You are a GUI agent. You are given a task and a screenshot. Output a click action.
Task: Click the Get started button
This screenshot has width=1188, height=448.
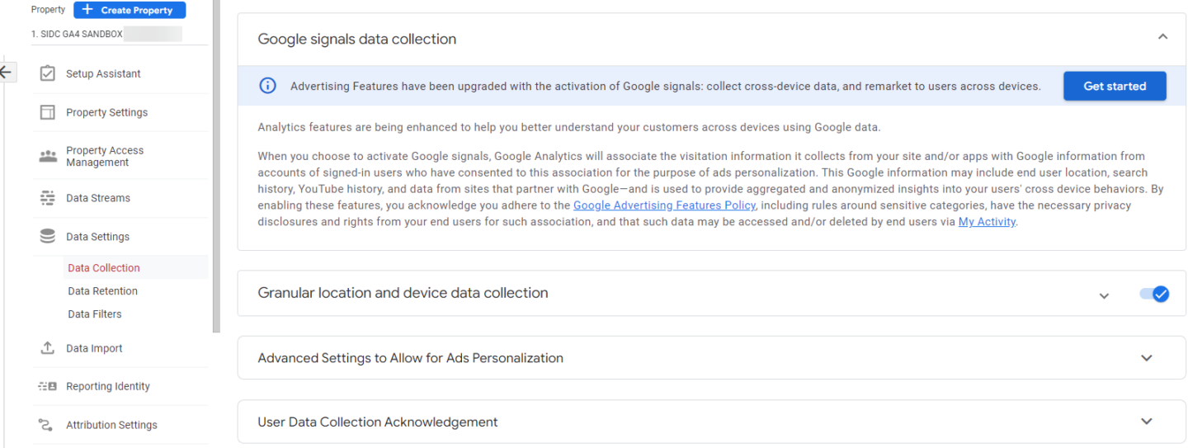click(x=1115, y=86)
